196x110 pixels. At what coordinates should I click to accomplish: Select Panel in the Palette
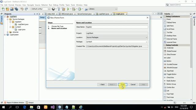click(x=168, y=19)
